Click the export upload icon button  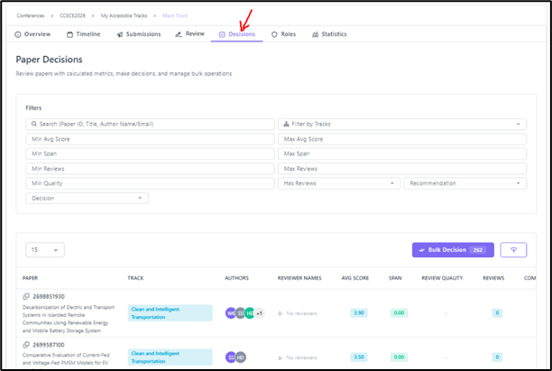pyautogui.click(x=513, y=249)
